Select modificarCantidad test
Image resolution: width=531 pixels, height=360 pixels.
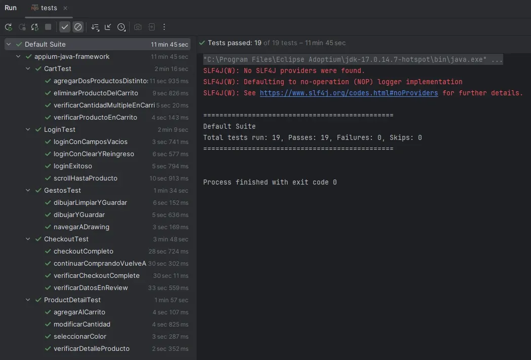point(97,325)
